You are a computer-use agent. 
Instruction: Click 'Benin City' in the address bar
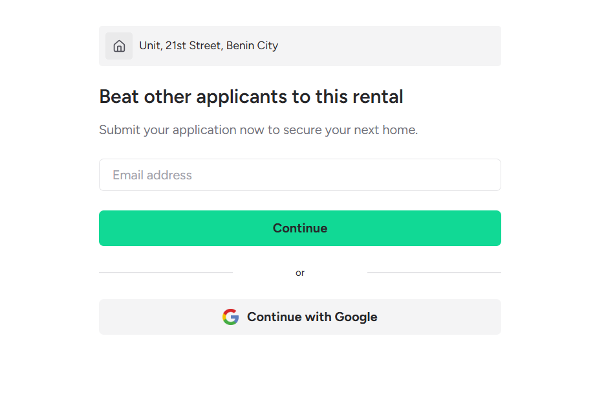(x=252, y=46)
